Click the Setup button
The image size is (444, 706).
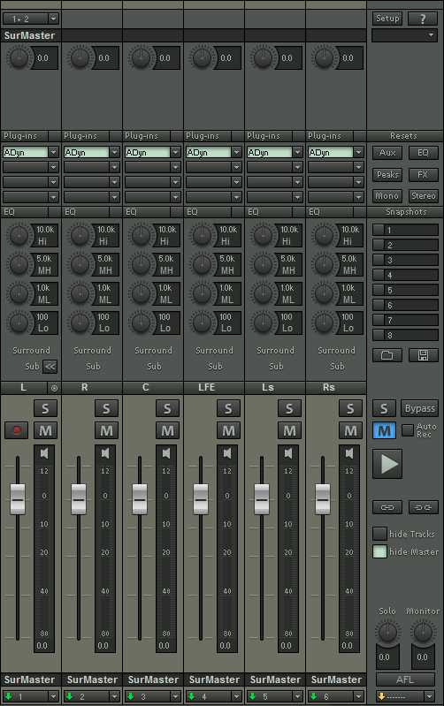[x=387, y=19]
